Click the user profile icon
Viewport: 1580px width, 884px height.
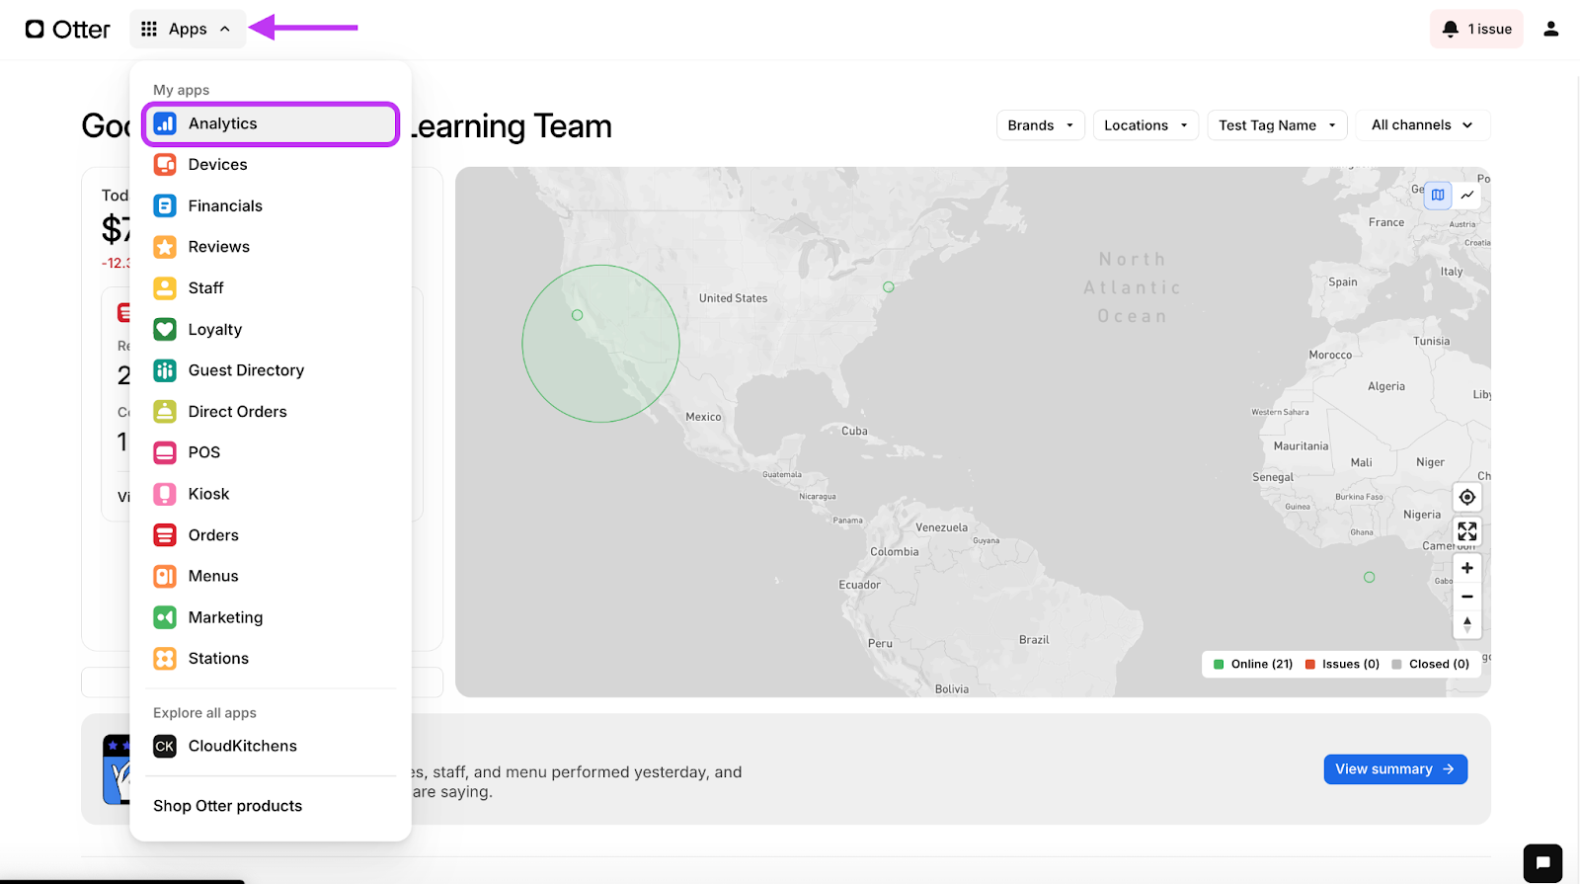point(1550,29)
